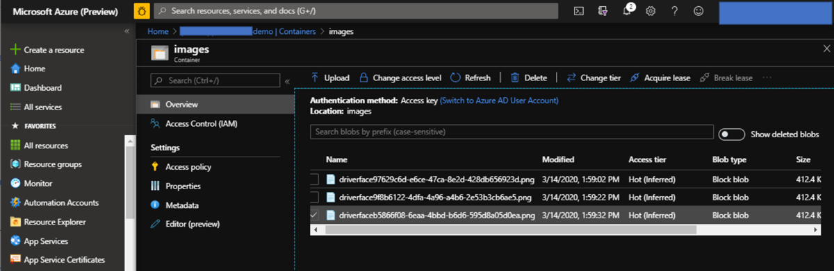Click the Home breadcrumb link
Screen dimensions: 834x271
[x=158, y=31]
